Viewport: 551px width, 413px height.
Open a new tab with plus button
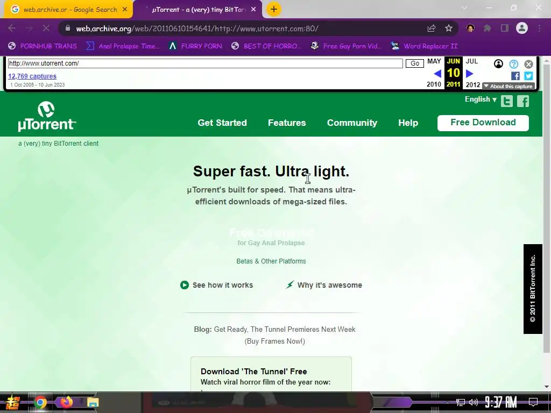(x=274, y=9)
